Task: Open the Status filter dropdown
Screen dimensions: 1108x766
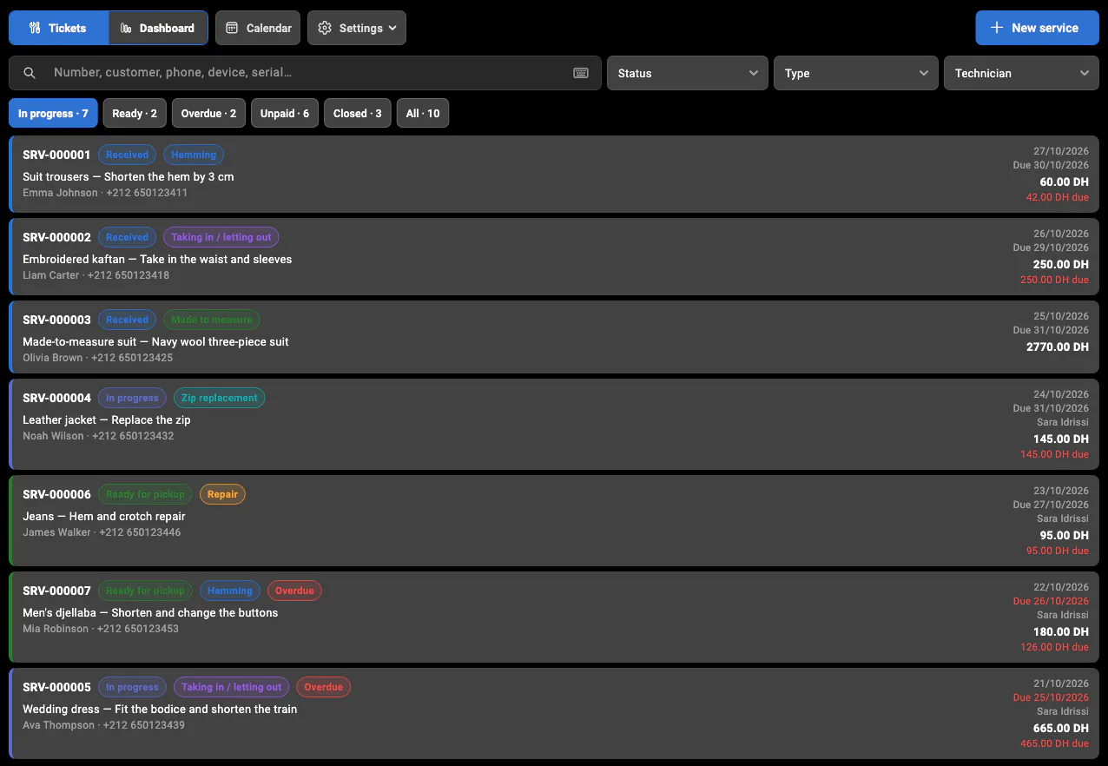Action: (x=688, y=73)
